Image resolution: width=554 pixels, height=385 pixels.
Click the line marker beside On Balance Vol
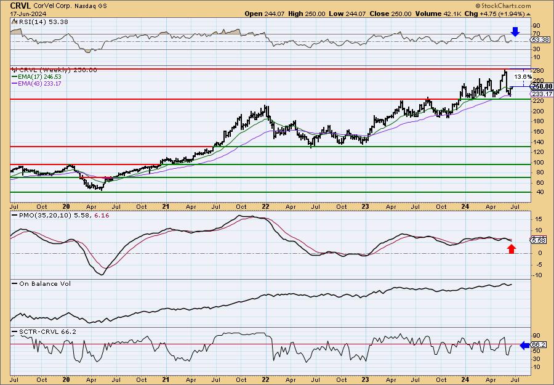pos(15,284)
